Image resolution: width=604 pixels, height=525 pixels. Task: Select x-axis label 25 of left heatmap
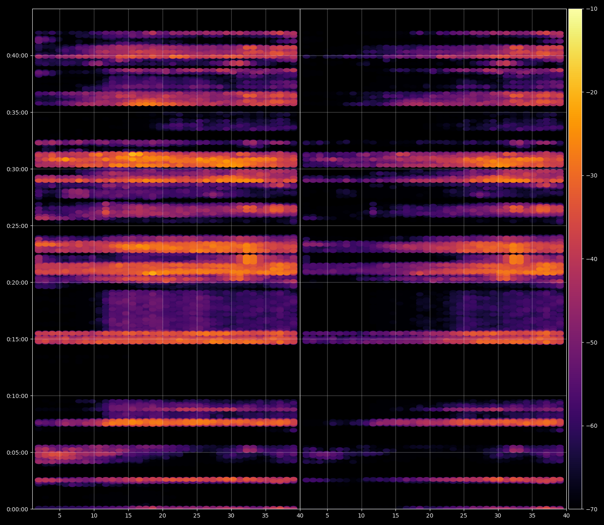[x=197, y=515]
